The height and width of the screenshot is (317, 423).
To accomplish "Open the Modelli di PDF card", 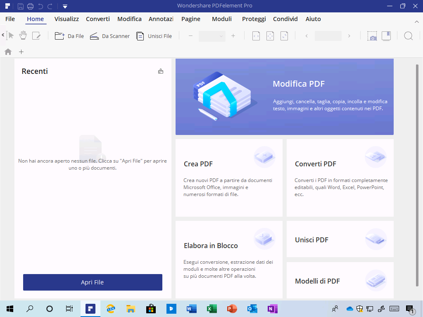I will point(340,280).
